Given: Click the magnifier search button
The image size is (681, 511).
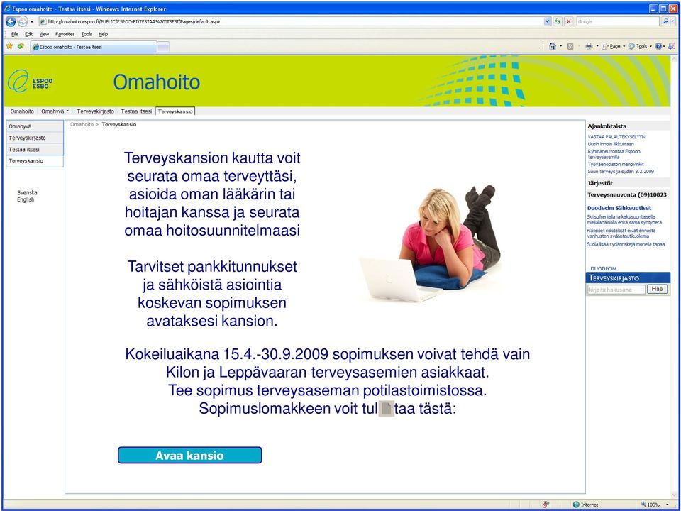Looking at the screenshot, I should tap(666, 21).
